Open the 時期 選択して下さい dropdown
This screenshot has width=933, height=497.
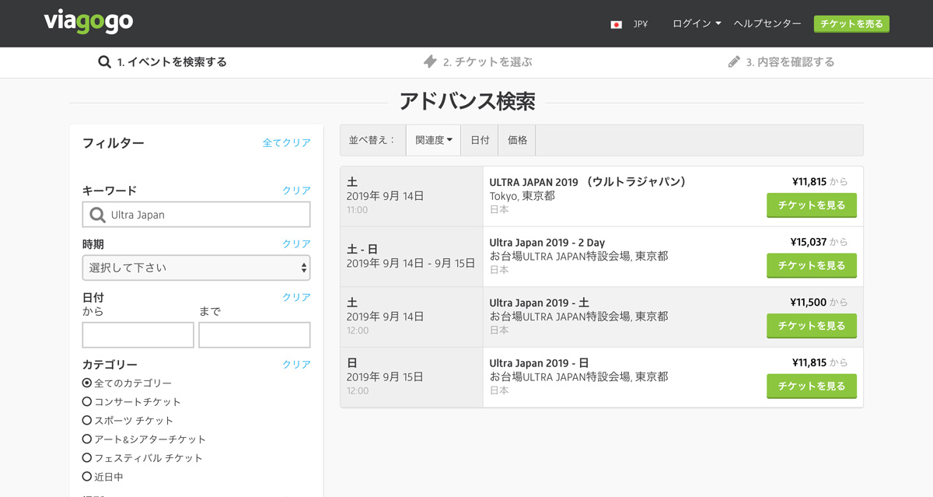click(196, 268)
